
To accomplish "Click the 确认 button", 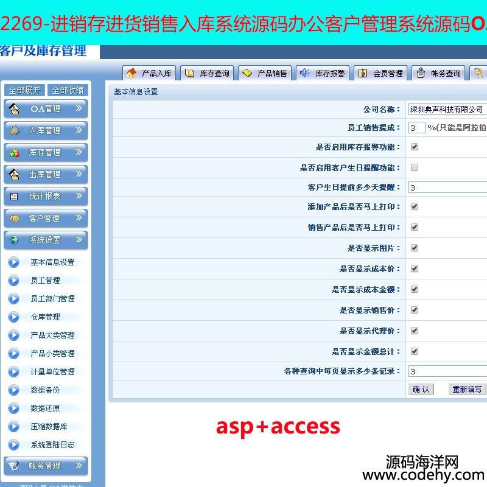I will (421, 389).
